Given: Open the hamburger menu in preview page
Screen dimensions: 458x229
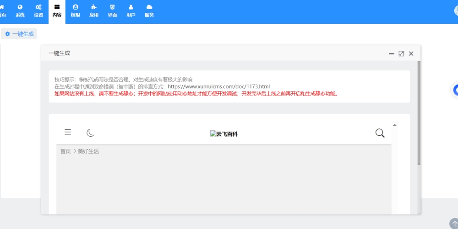Looking at the screenshot, I should pyautogui.click(x=68, y=132).
